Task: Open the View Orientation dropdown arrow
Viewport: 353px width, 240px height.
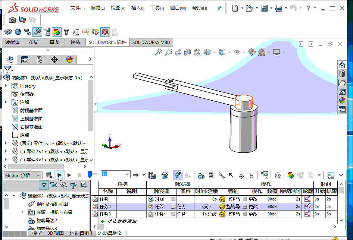Action: coord(214,53)
